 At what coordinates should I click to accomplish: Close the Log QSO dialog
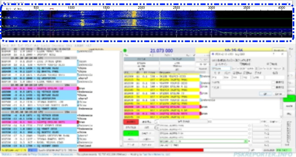282,54
